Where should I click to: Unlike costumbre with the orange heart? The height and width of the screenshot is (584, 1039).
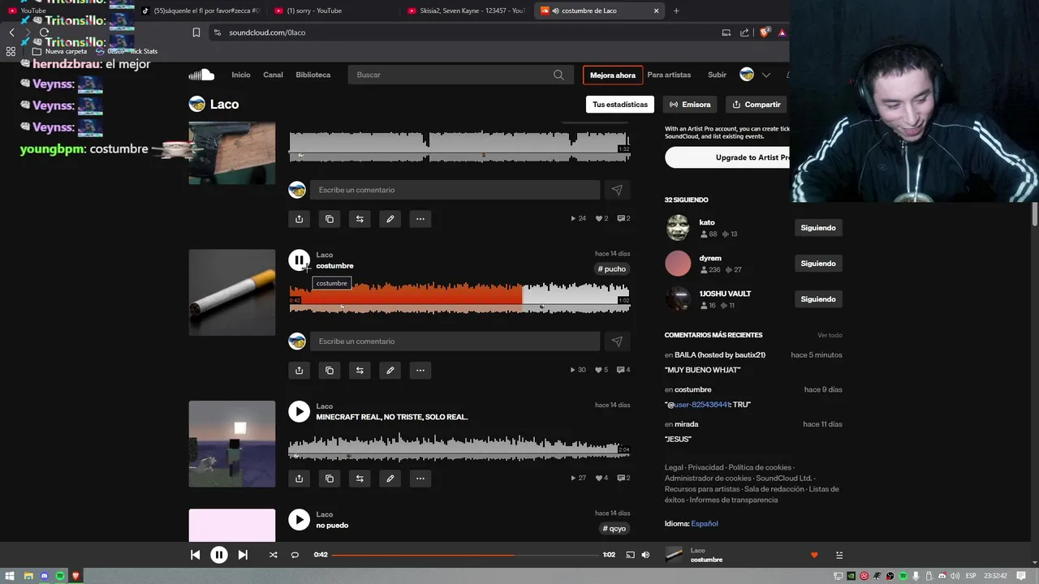pos(814,555)
